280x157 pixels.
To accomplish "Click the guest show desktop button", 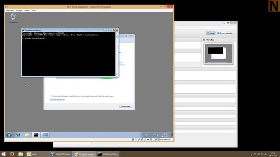I will click(172, 135).
